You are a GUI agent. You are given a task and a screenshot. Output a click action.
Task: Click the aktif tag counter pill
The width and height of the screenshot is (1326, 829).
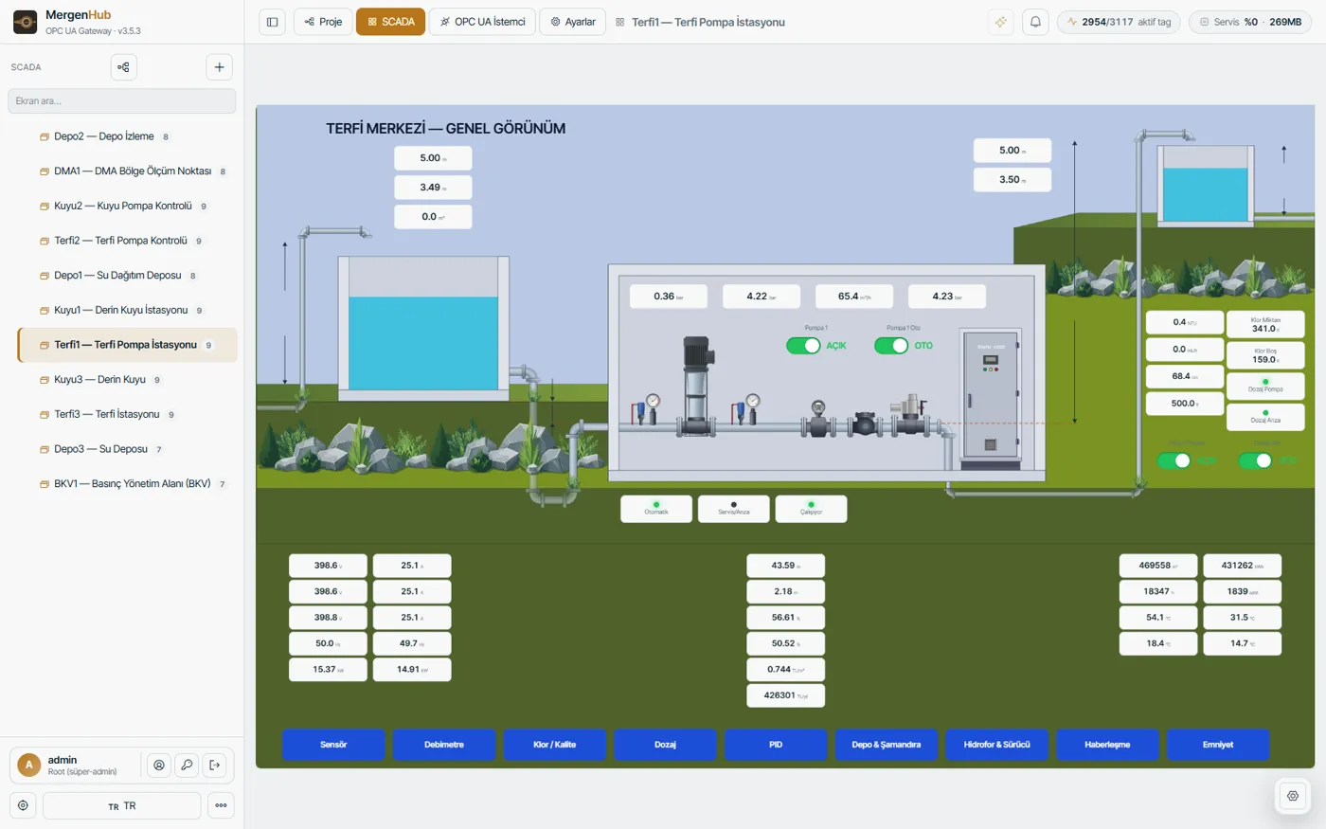1119,22
